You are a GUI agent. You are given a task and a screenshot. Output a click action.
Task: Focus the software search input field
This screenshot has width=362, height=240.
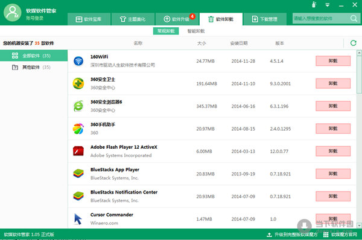point(321,19)
